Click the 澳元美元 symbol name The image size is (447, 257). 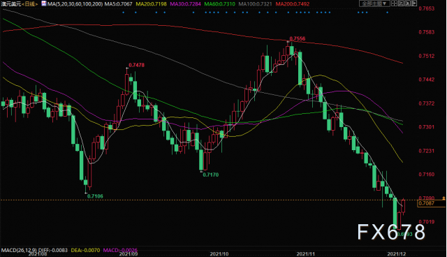(10, 4)
